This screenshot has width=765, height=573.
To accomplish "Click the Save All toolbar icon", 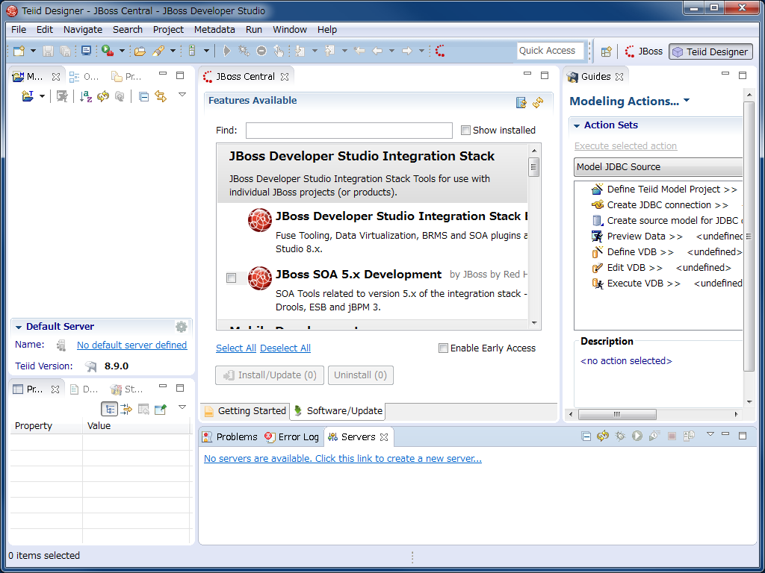I will click(65, 51).
